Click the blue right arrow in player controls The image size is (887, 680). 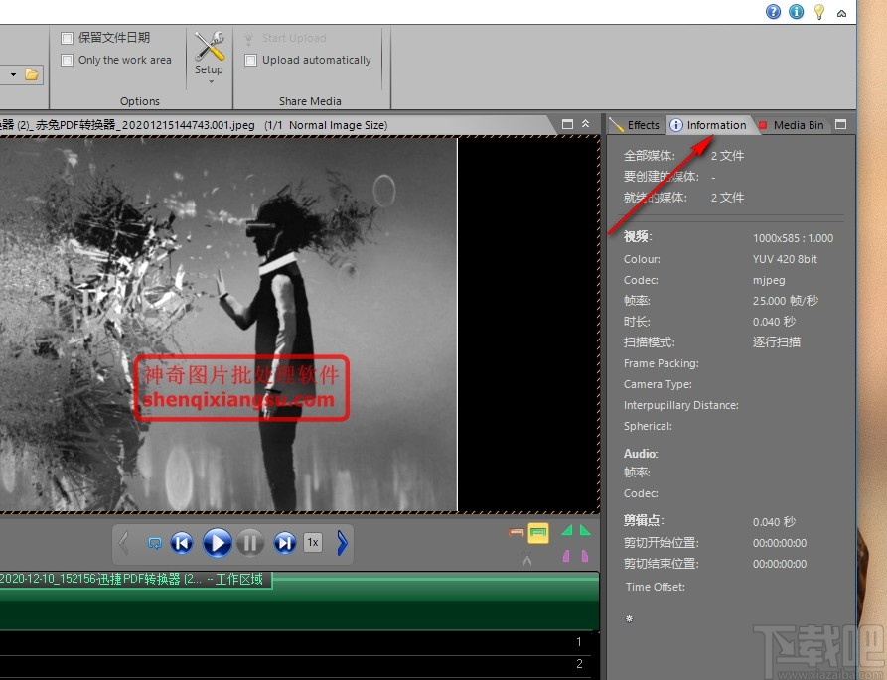[342, 543]
